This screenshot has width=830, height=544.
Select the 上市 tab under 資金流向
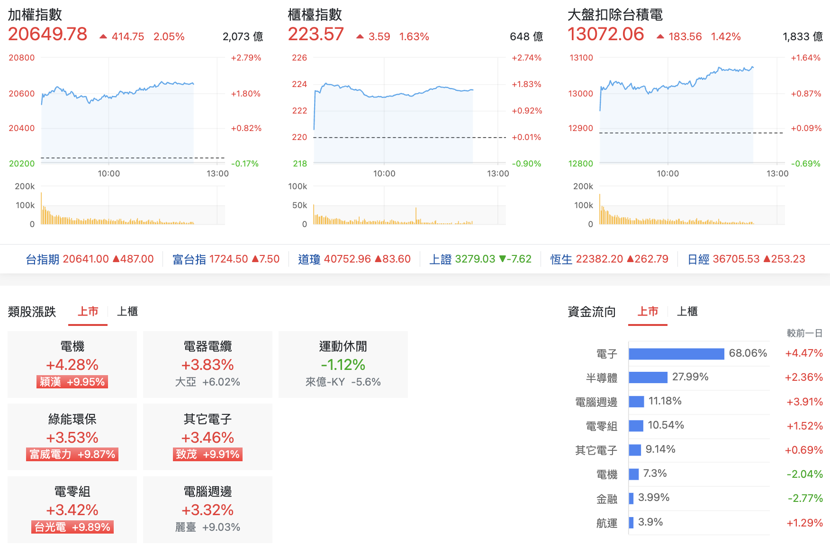tap(648, 311)
